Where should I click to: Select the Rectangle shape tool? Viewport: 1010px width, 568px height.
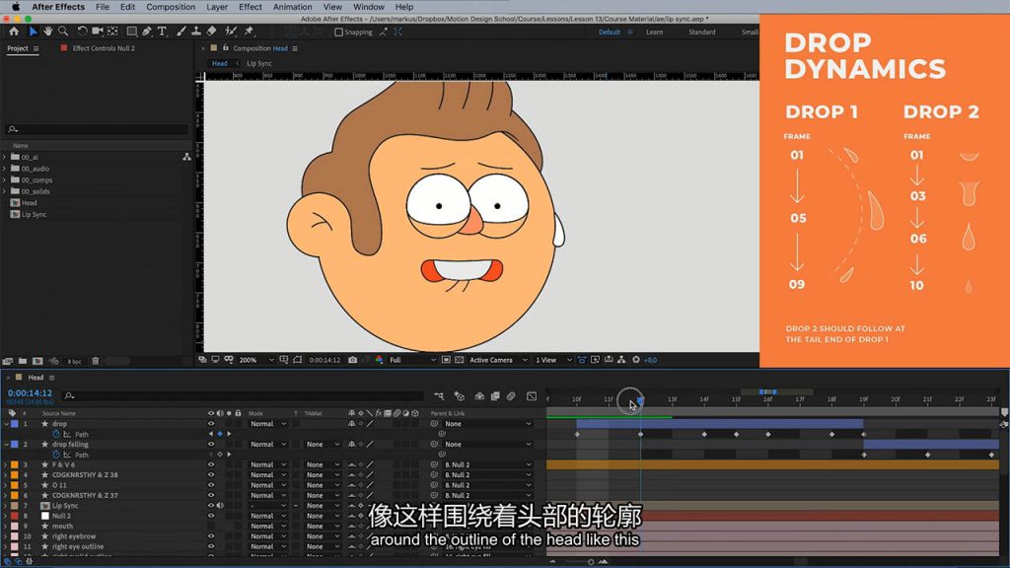click(131, 31)
